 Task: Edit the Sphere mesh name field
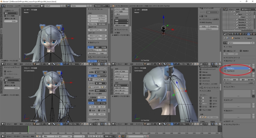(239, 43)
